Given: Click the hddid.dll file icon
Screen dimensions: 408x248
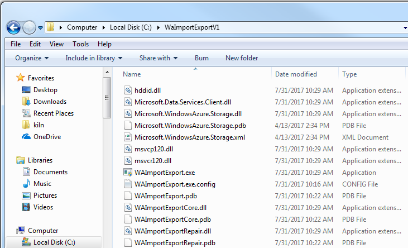Looking at the screenshot, I should coord(128,90).
